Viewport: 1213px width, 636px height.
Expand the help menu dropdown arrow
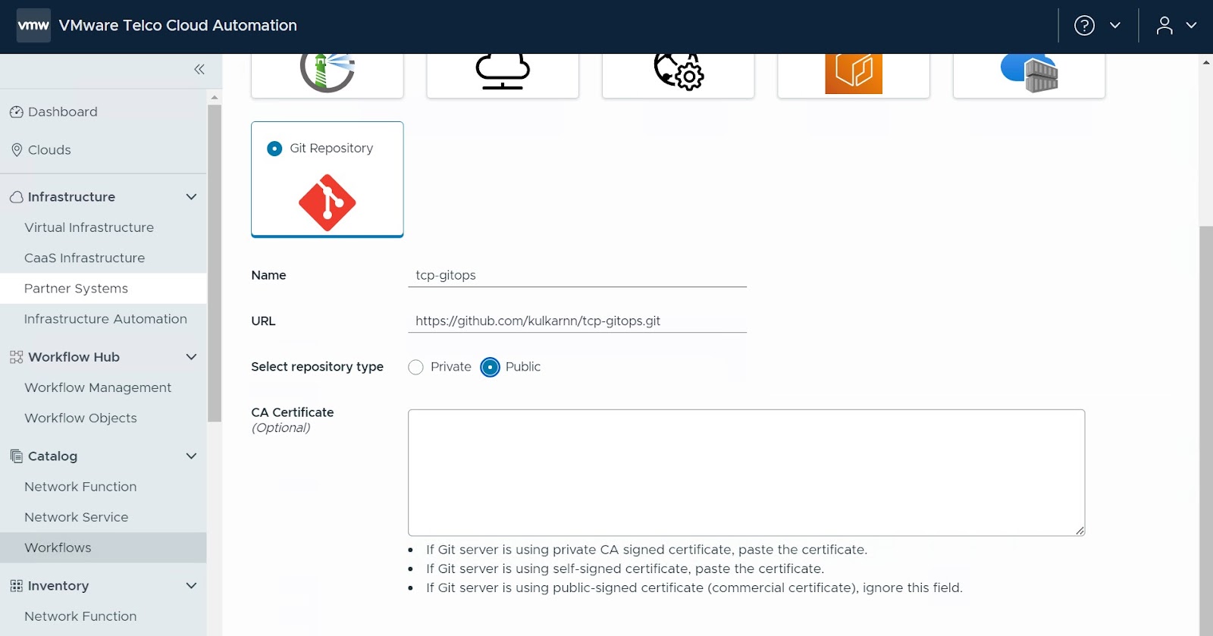coord(1115,26)
